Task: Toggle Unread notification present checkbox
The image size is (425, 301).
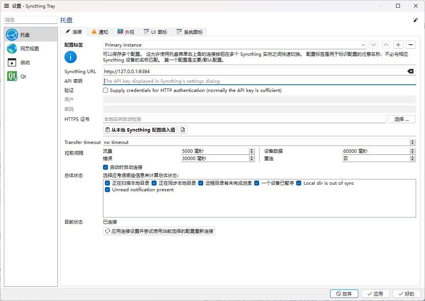Action: coord(108,190)
